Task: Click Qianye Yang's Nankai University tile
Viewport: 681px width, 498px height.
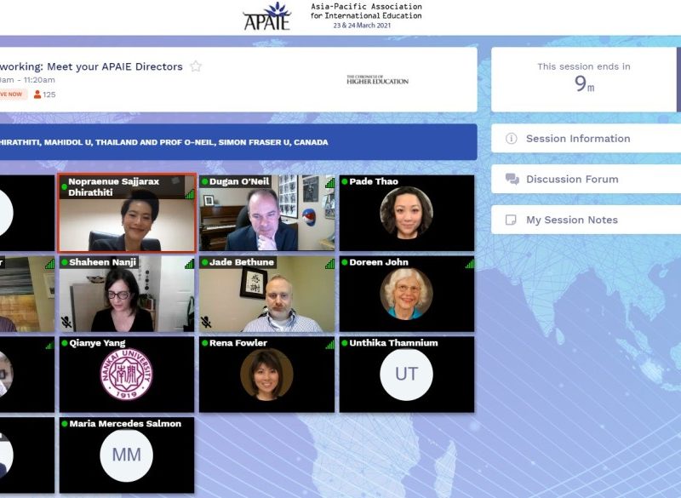Action: pyautogui.click(x=127, y=375)
